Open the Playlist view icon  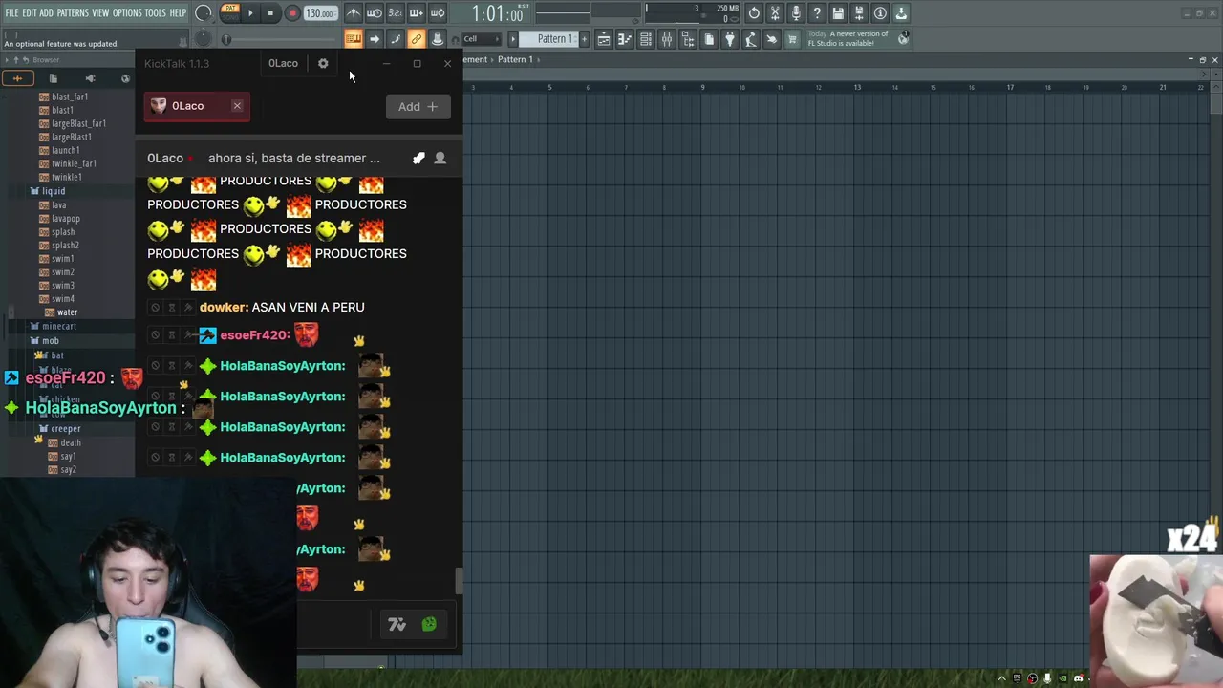[604, 39]
